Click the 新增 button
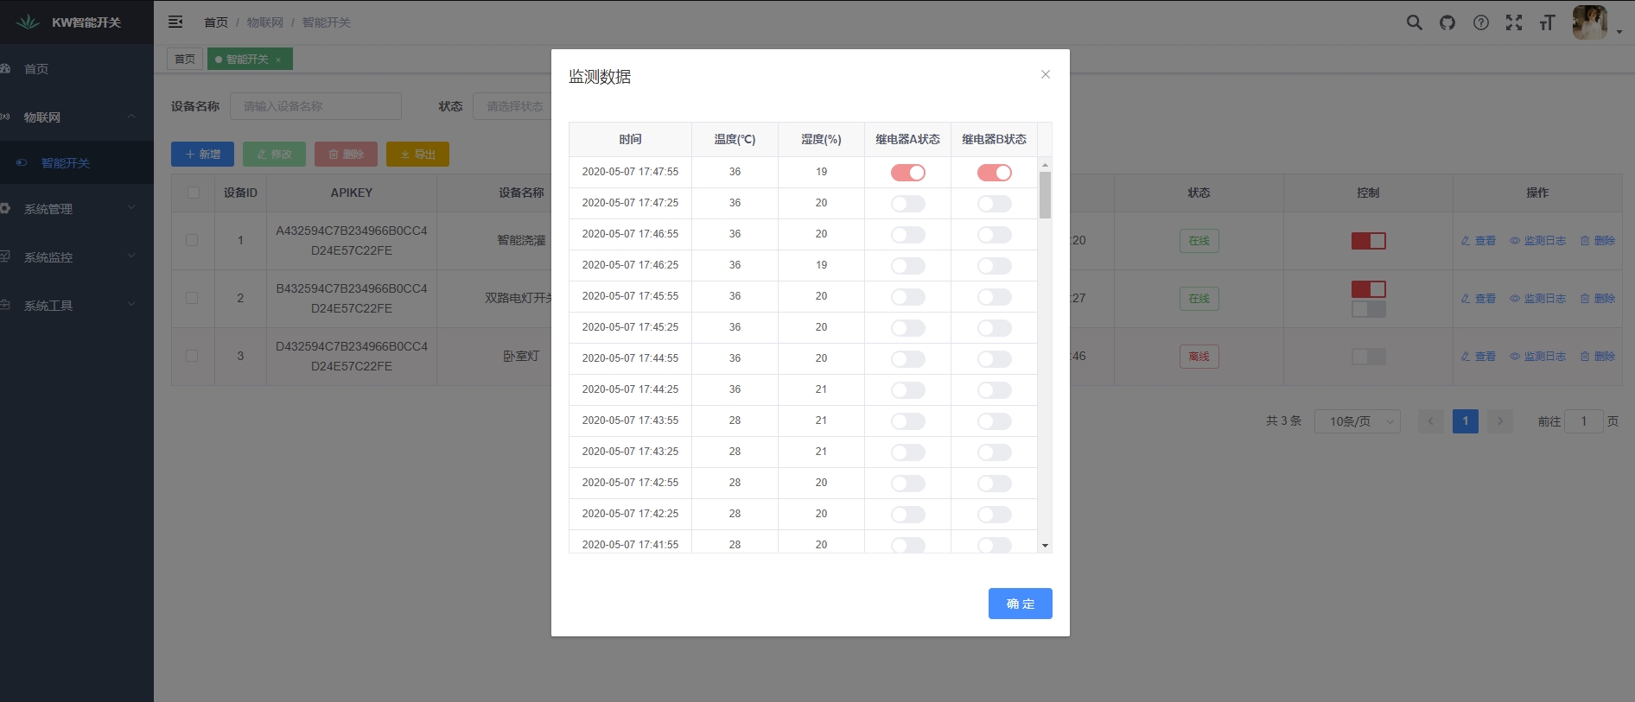Viewport: 1635px width, 702px height. point(202,154)
